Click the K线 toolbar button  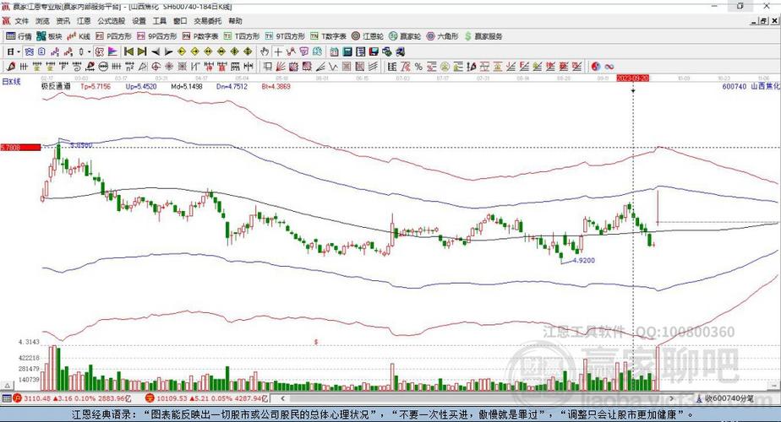tap(79, 36)
